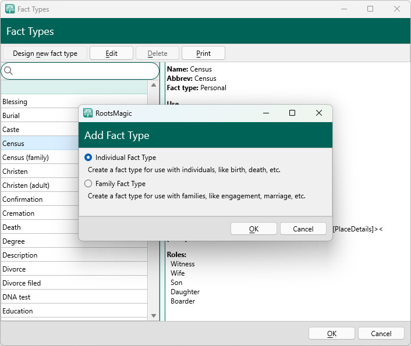This screenshot has width=411, height=346.
Task: Minimize the Fact Types window
Action: click(344, 9)
